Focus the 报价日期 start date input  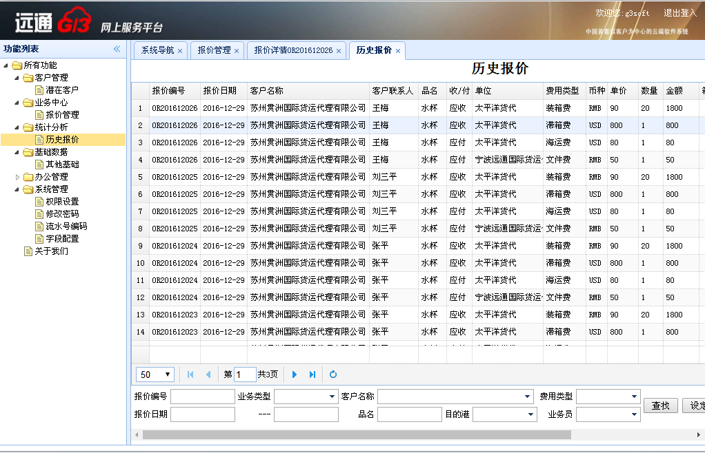pos(203,414)
